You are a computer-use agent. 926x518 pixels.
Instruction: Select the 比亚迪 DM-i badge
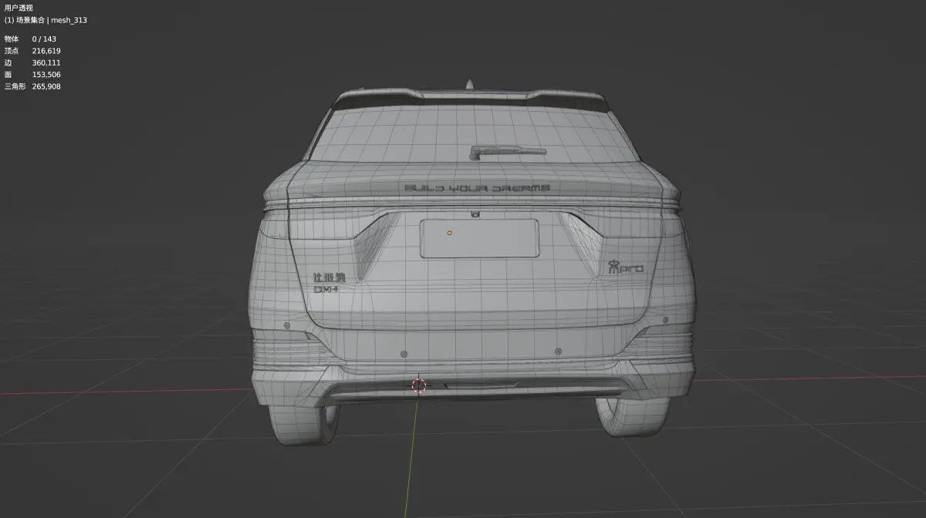(x=330, y=282)
